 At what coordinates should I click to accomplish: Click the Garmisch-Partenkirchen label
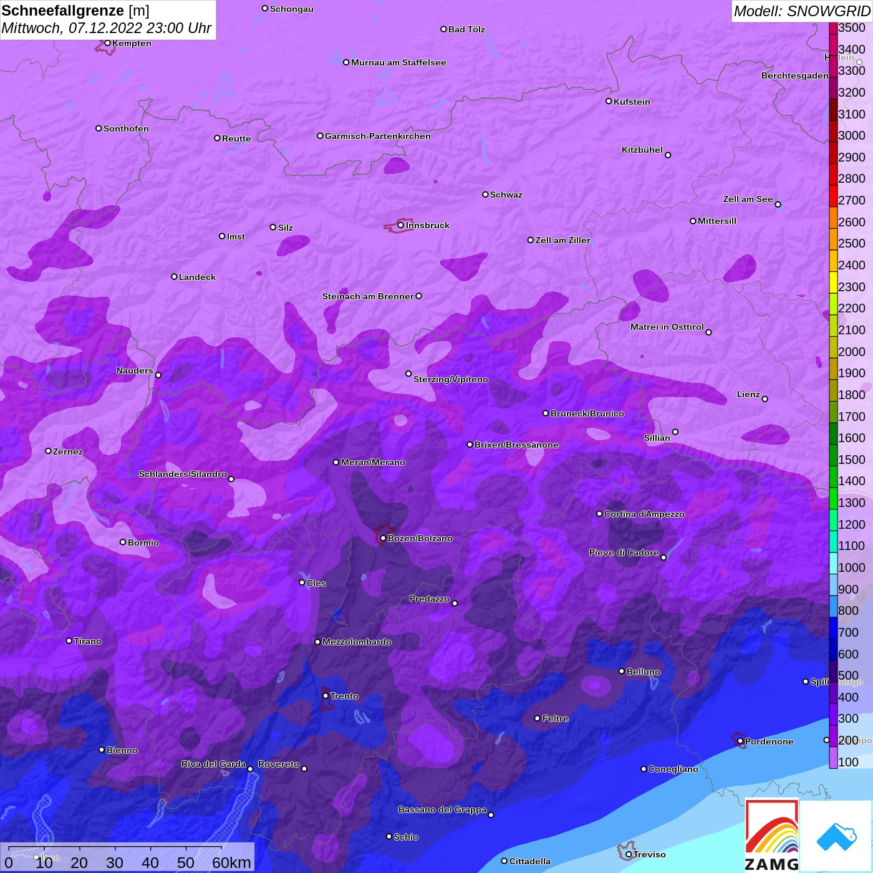coord(378,136)
